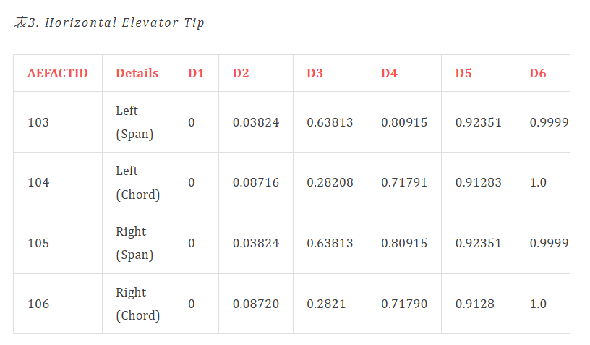Click the D3 column header
Image resolution: width=590 pixels, height=345 pixels.
[315, 73]
